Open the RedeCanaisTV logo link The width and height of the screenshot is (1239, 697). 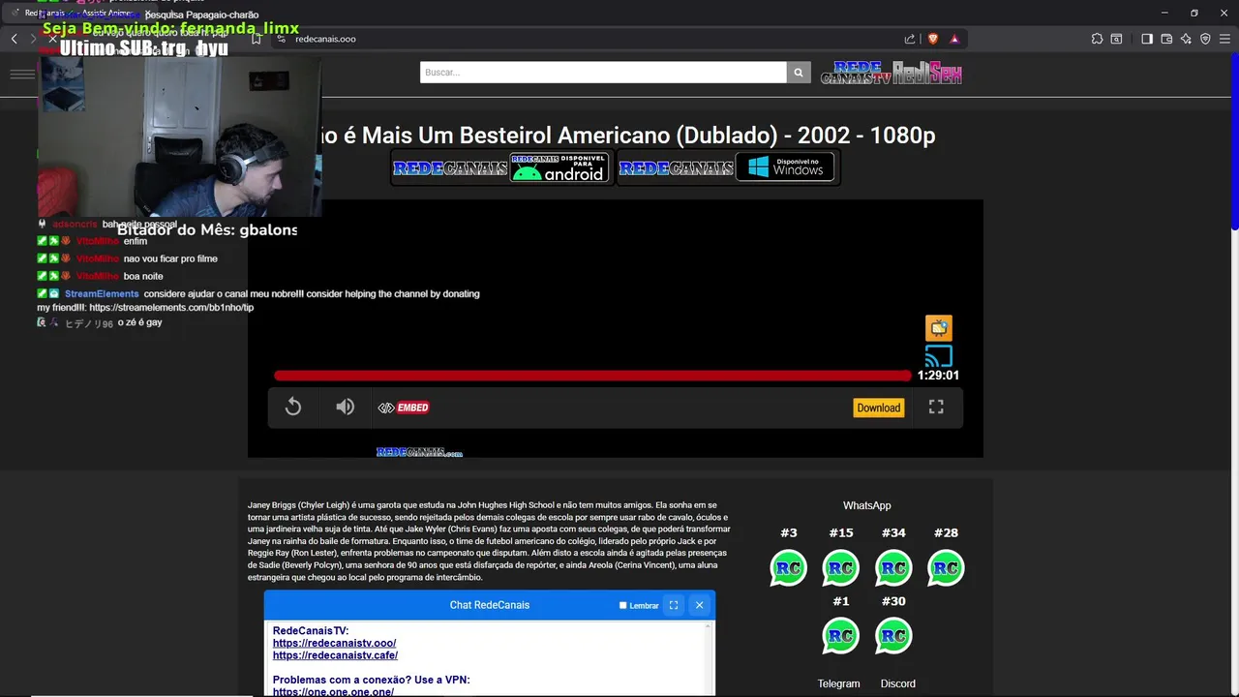[855, 73]
